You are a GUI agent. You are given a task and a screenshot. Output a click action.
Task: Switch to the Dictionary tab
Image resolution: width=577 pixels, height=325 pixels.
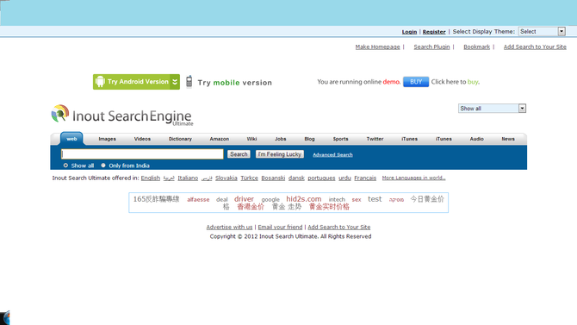(180, 139)
